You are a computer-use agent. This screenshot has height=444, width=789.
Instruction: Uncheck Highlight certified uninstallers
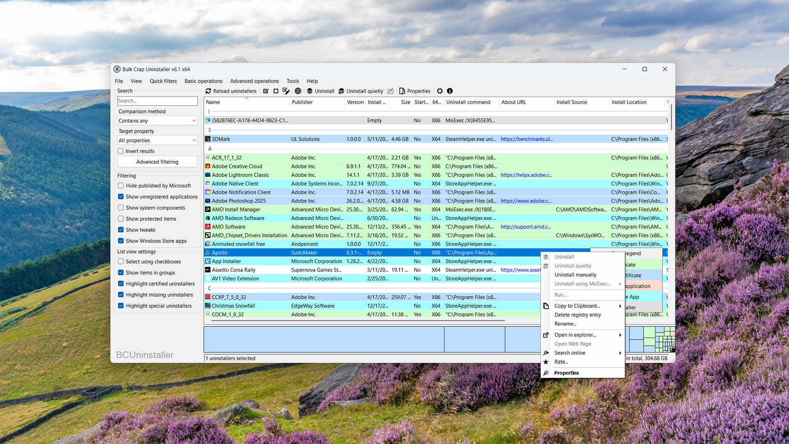click(x=121, y=284)
